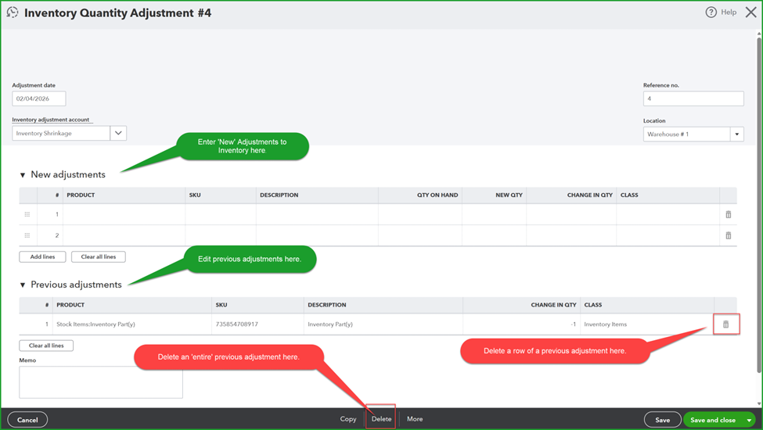Screen dimensions: 763x430
Task: Open the More menu in footer
Action: [415, 419]
